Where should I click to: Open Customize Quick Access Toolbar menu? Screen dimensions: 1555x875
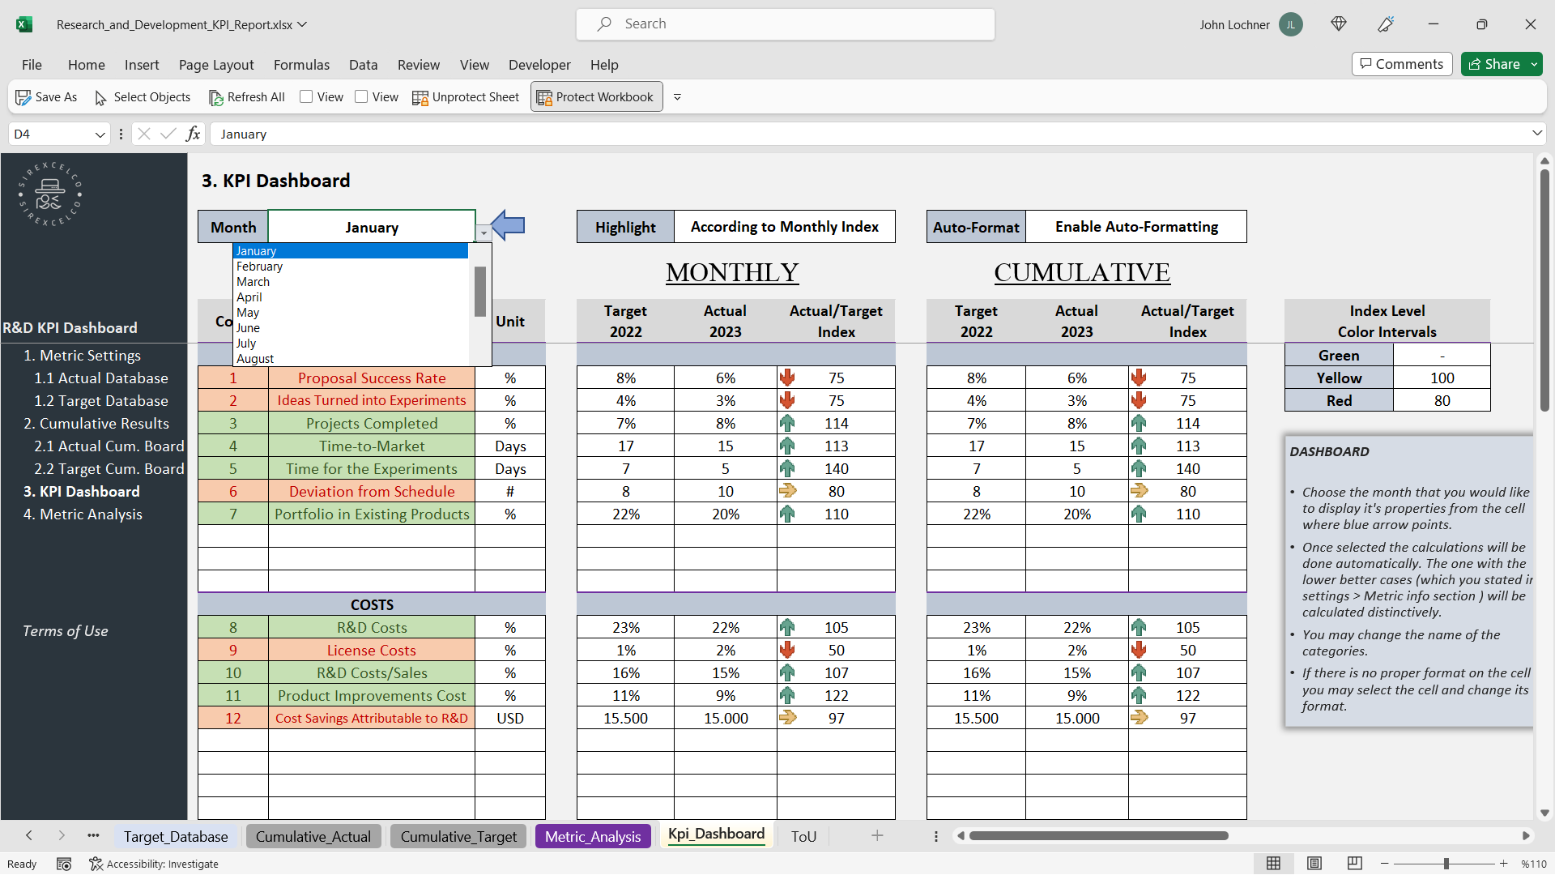pyautogui.click(x=678, y=96)
